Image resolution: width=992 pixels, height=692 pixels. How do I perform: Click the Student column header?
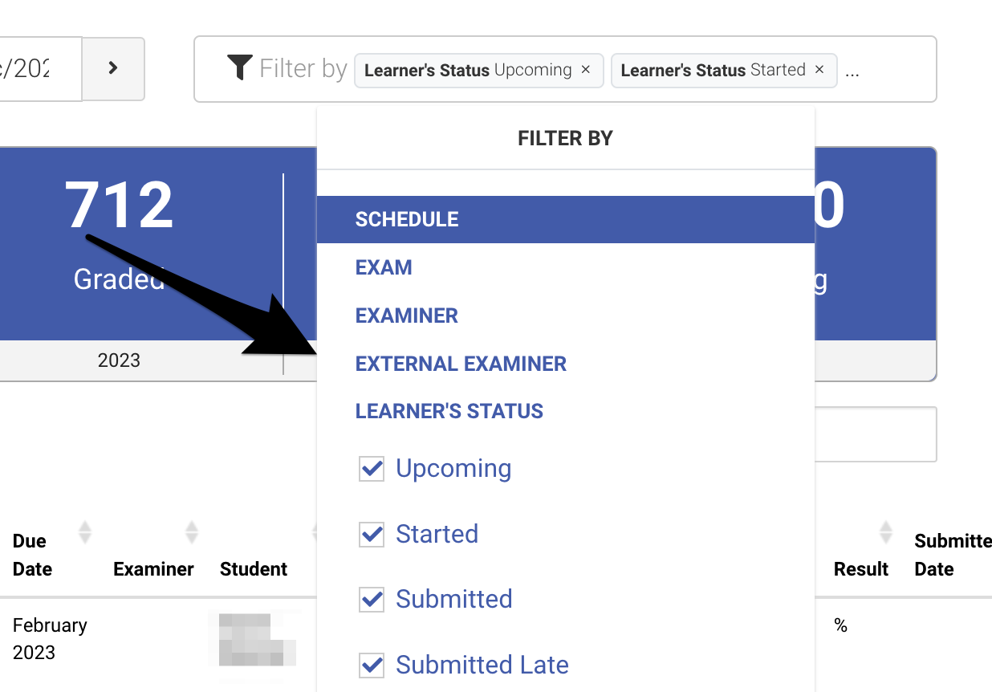pyautogui.click(x=254, y=569)
